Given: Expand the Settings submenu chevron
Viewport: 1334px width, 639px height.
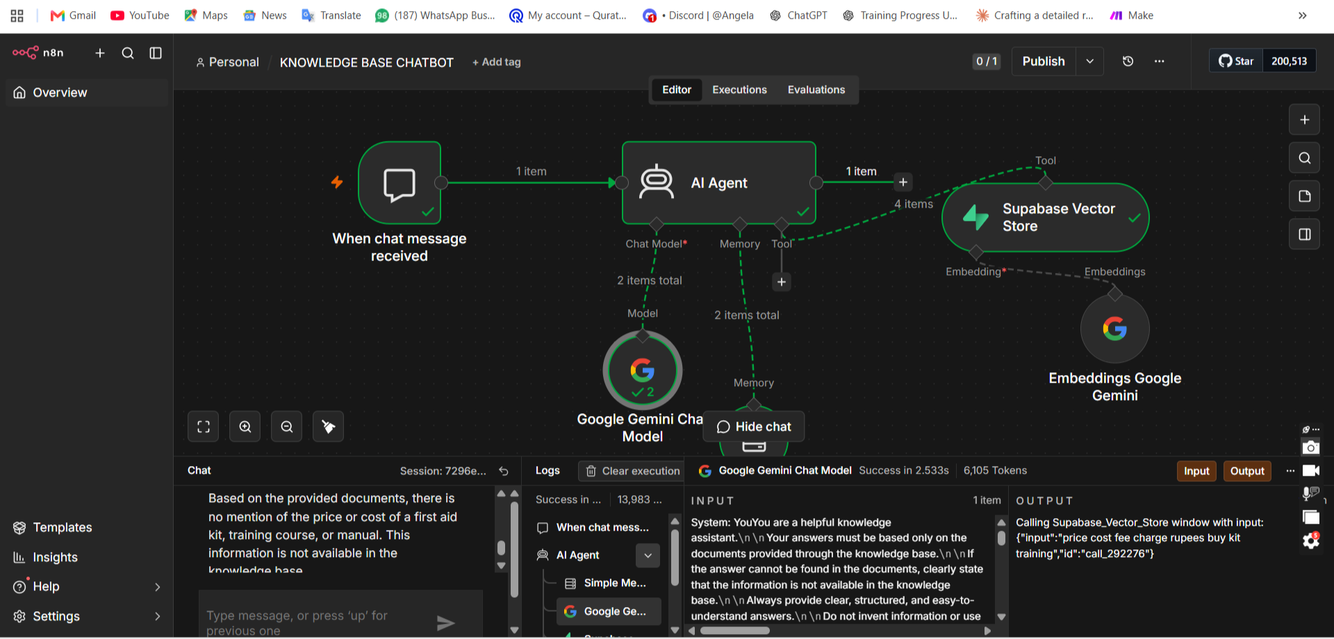Looking at the screenshot, I should [157, 616].
